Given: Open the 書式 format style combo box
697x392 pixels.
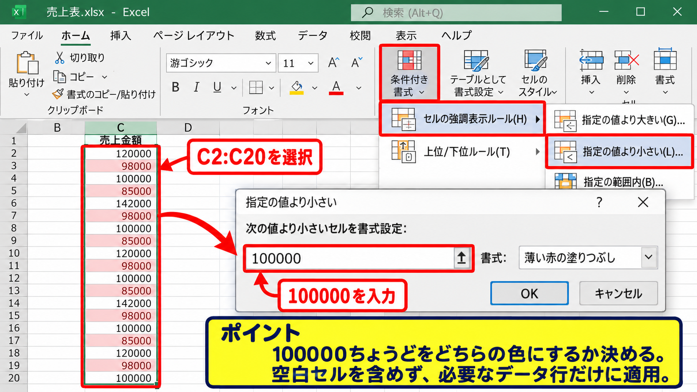Looking at the screenshot, I should pyautogui.click(x=588, y=257).
